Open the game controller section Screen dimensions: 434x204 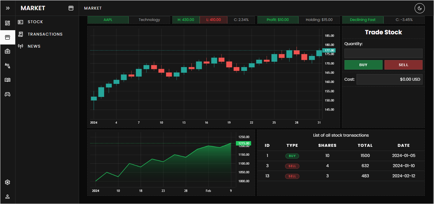click(8, 94)
